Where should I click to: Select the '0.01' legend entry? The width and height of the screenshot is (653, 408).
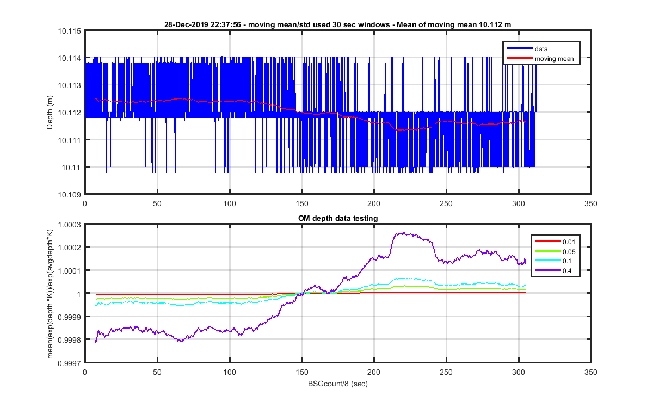[x=569, y=242]
